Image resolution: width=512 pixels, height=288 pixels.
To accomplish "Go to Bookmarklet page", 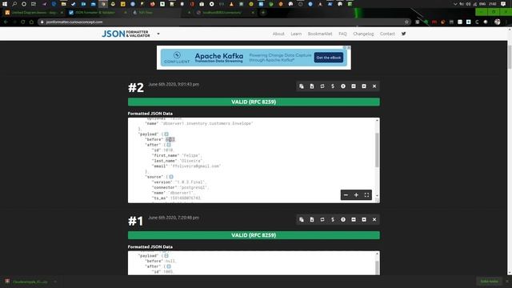I will (320, 34).
